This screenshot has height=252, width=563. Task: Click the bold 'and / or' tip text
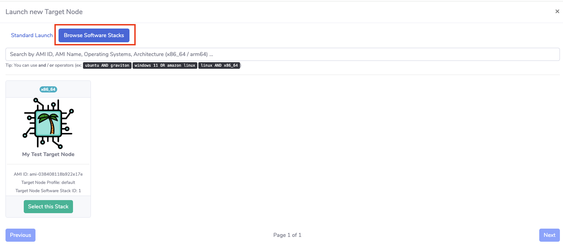(x=46, y=65)
